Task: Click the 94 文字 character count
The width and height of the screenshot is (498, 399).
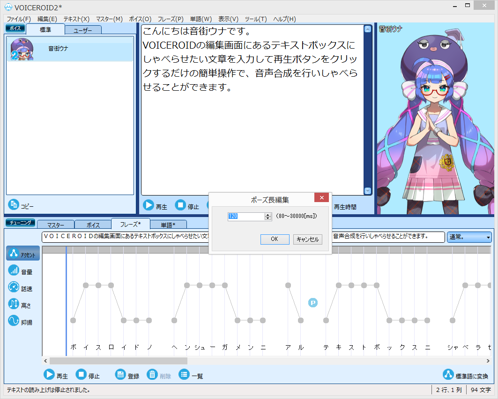Action: (x=481, y=390)
